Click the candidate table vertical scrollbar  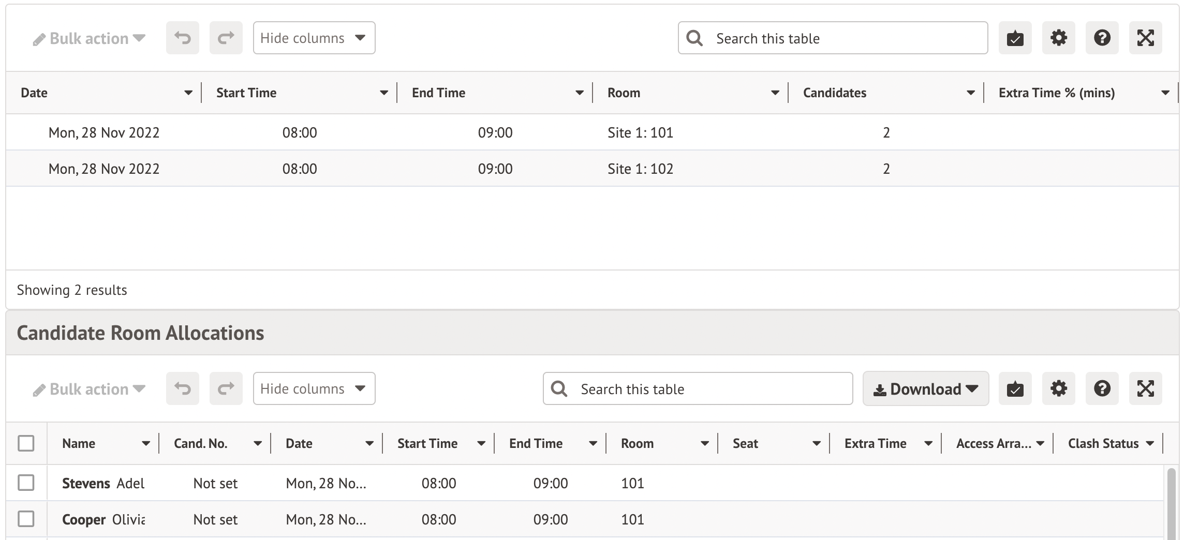pyautogui.click(x=1172, y=502)
